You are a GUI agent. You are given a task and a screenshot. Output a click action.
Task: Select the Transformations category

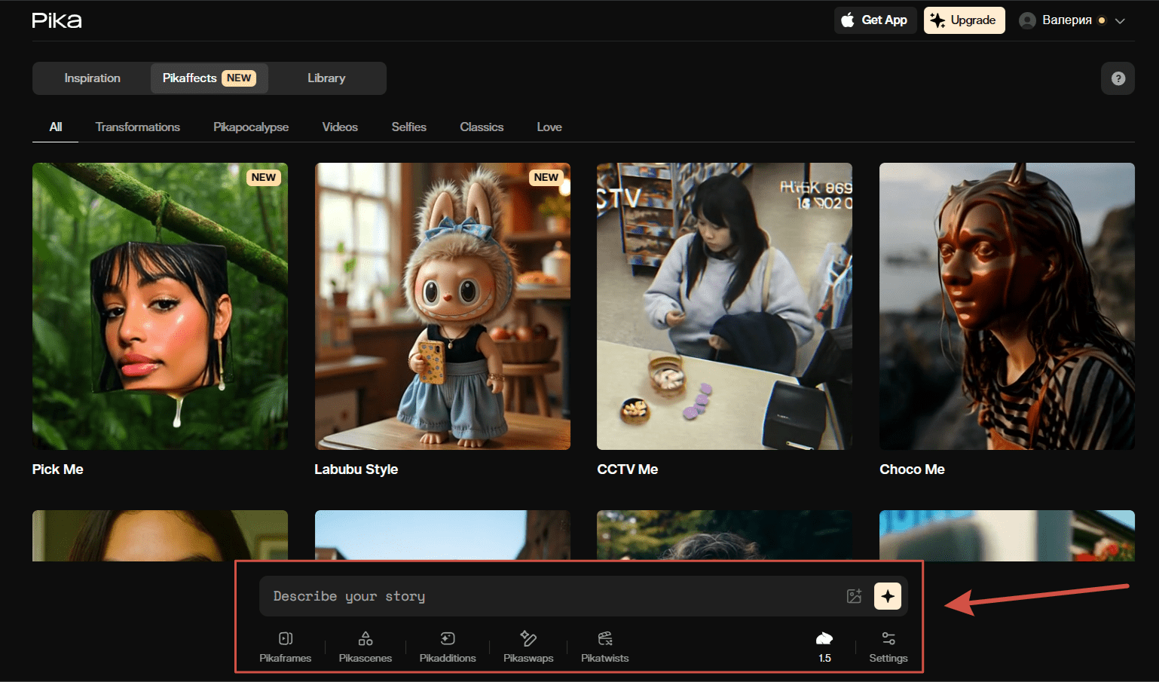point(138,127)
